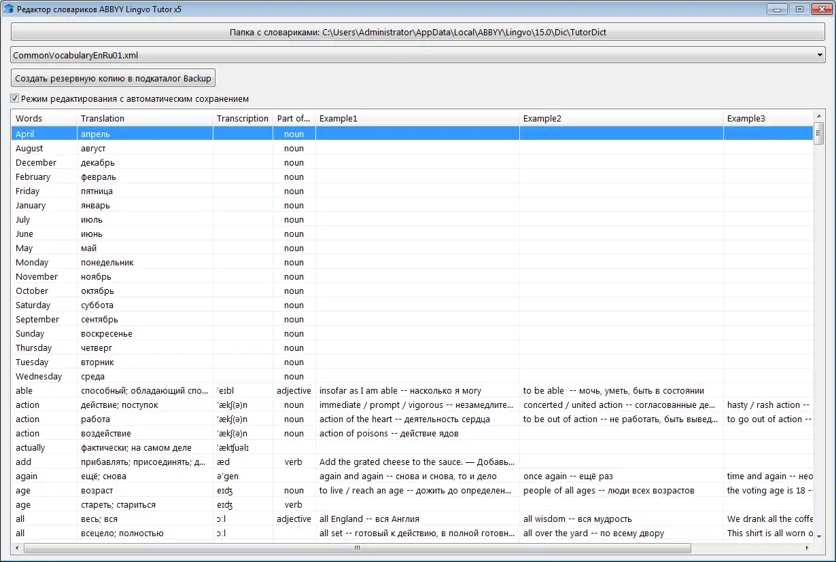
Task: Click the dictionaries folder path button
Action: (418, 33)
